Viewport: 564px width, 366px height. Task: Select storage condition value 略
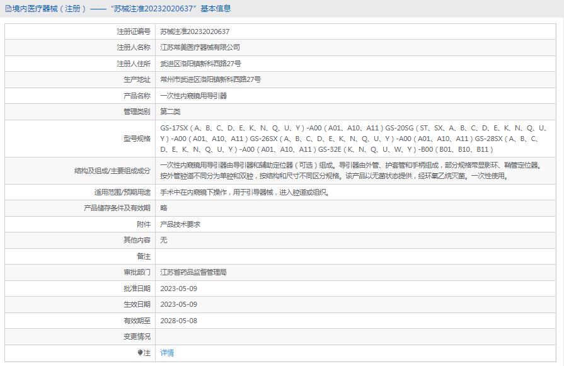[164, 208]
